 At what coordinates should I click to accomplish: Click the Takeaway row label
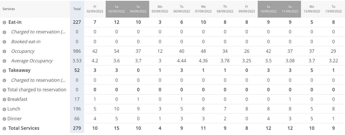19,70
